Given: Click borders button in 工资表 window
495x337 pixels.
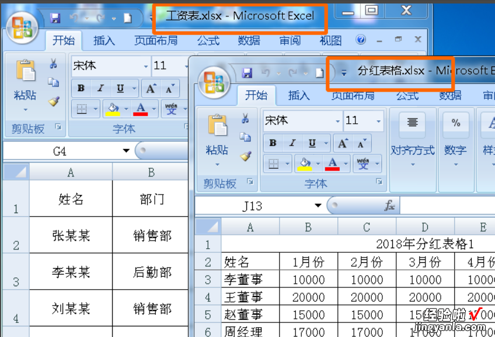Looking at the screenshot, I should click(82, 109).
